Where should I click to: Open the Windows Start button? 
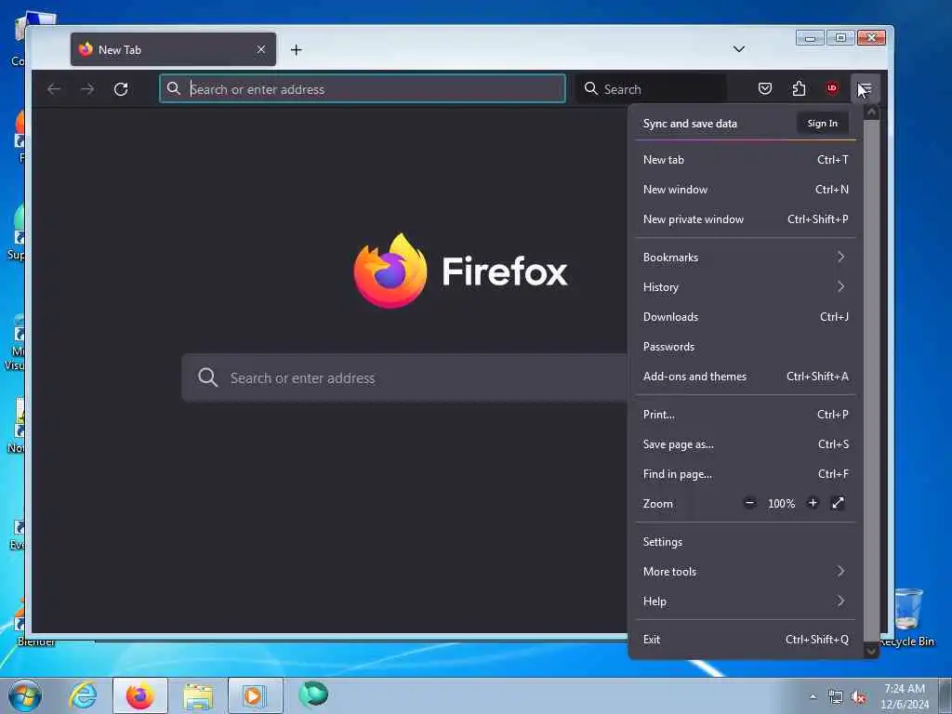25,696
